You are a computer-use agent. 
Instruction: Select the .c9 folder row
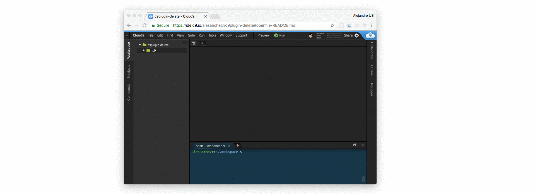click(162, 50)
